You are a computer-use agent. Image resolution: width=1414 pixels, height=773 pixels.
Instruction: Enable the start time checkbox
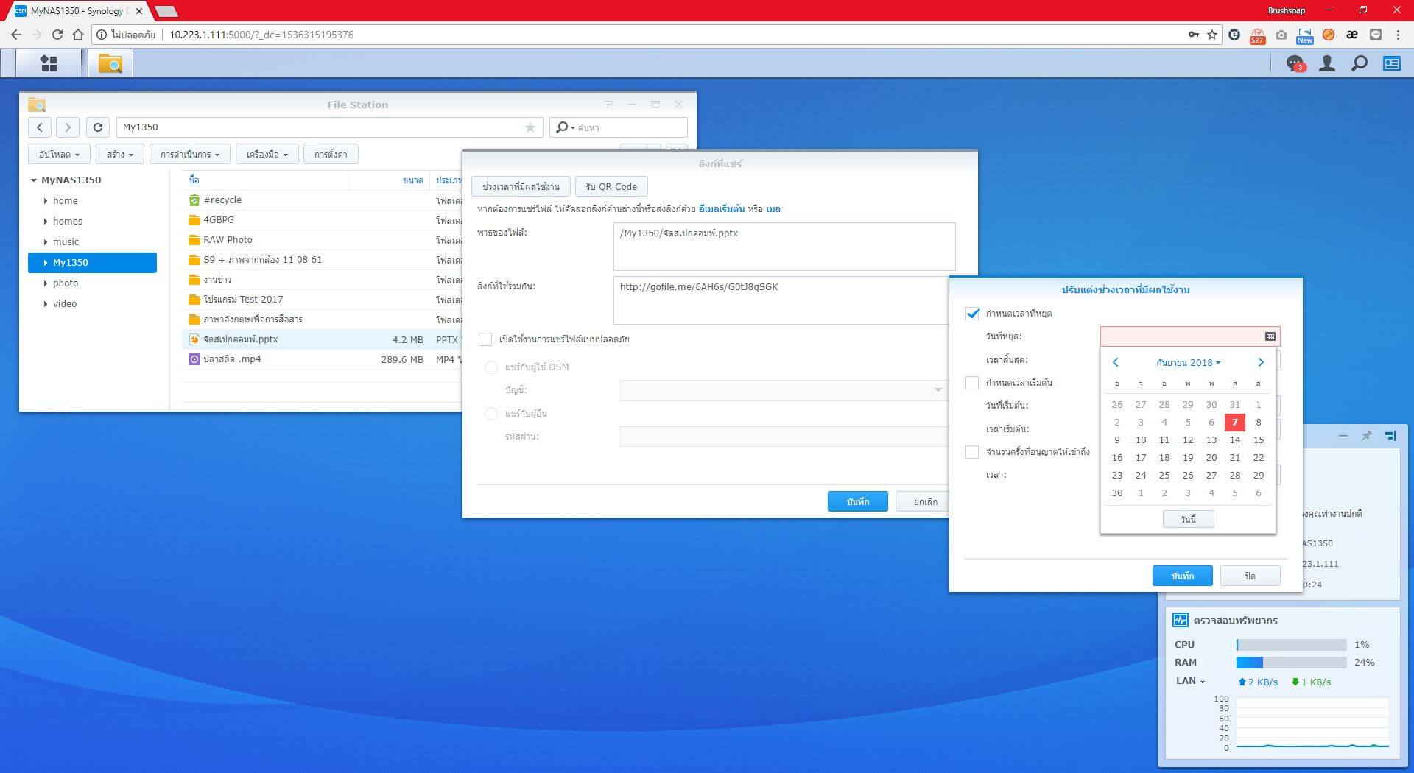point(972,383)
